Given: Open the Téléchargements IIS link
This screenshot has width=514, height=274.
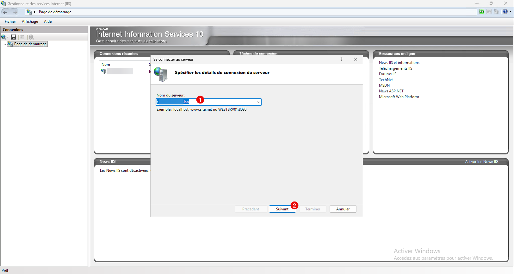Looking at the screenshot, I should (395, 68).
